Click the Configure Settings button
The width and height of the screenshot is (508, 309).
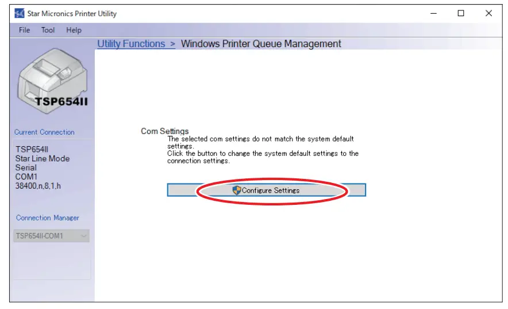[266, 190]
